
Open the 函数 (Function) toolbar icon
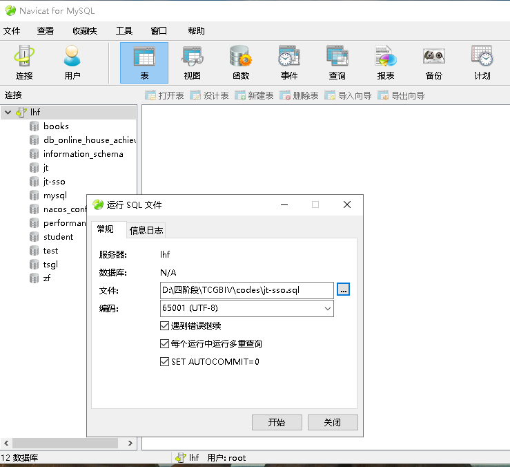point(241,63)
